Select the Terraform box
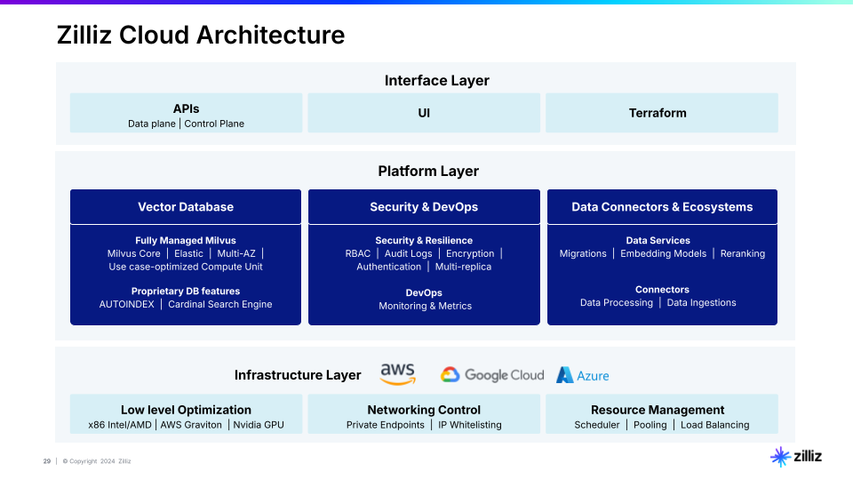 661,113
